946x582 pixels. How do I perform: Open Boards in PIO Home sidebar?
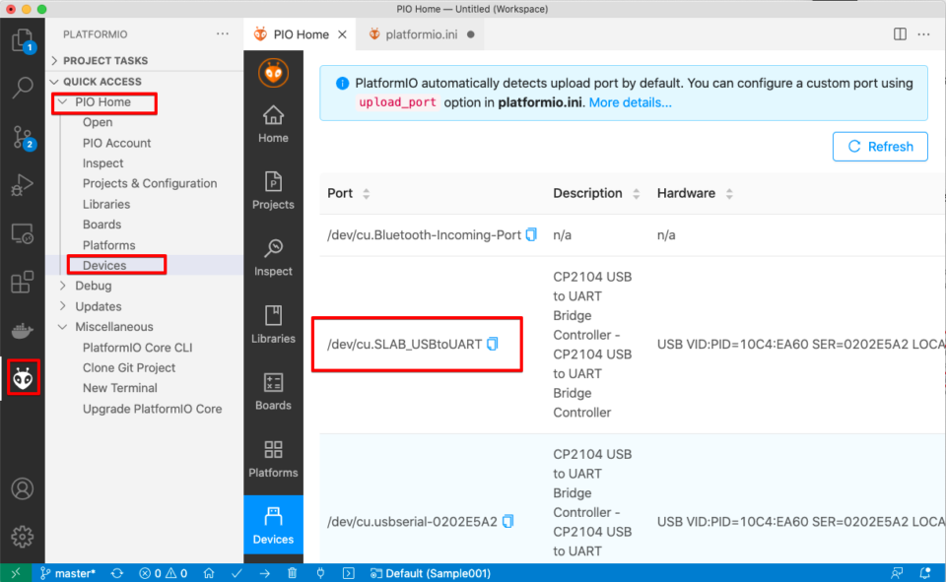(x=273, y=392)
